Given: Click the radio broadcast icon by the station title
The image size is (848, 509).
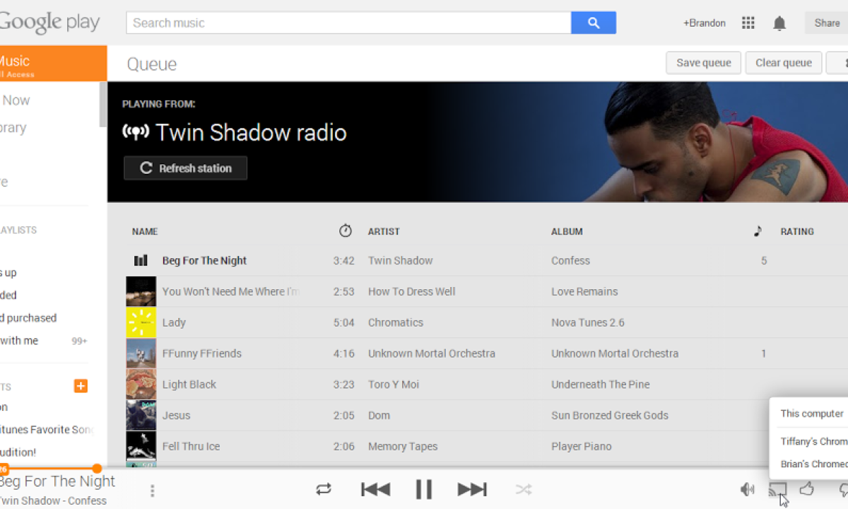Looking at the screenshot, I should (x=136, y=131).
